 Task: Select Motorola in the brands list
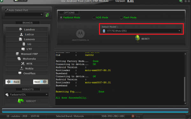tap(27, 59)
